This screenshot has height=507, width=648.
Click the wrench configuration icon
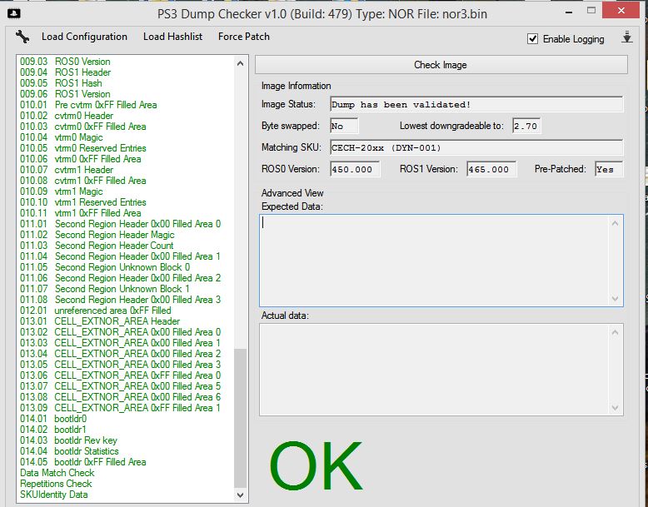tap(22, 37)
